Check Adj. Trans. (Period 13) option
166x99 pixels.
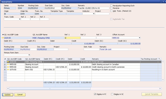click(111, 11)
